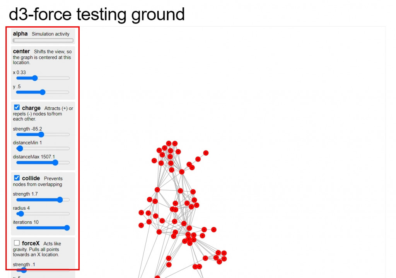Click the "d3-force testing ground" heading
Image resolution: width=396 pixels, height=278 pixels.
point(97,15)
